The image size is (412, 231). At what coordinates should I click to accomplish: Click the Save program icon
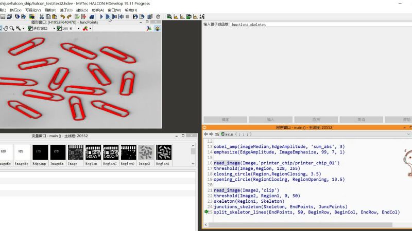pyautogui.click(x=3, y=16)
